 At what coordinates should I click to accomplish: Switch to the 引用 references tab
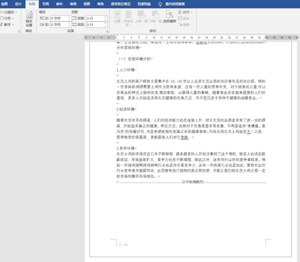pos(46,4)
